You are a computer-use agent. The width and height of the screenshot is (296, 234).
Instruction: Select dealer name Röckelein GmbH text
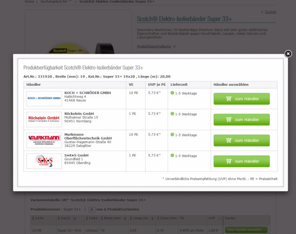(79, 114)
